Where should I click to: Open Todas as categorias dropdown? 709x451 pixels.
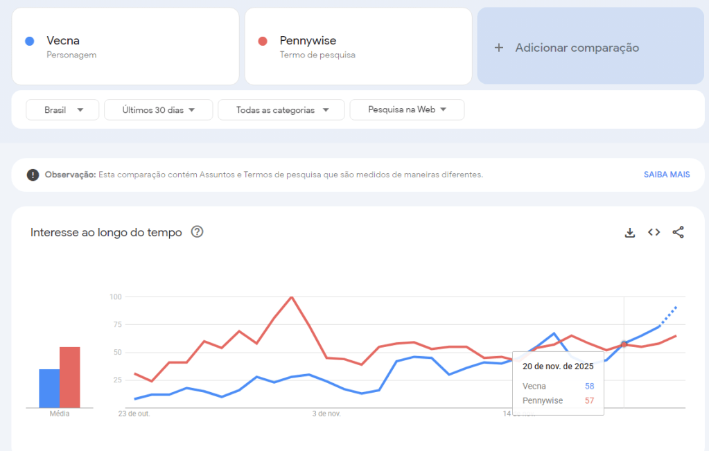click(281, 109)
